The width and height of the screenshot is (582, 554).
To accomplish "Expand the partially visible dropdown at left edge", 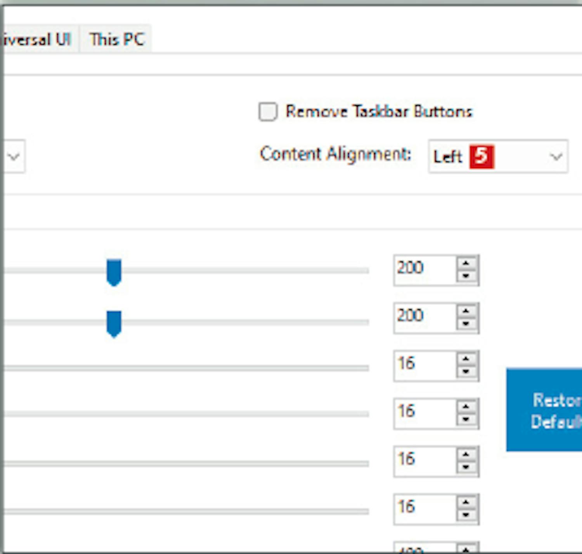I will (14, 157).
